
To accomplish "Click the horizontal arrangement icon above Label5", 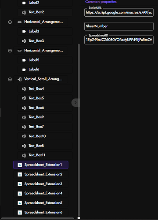I will click(x=20, y=51).
